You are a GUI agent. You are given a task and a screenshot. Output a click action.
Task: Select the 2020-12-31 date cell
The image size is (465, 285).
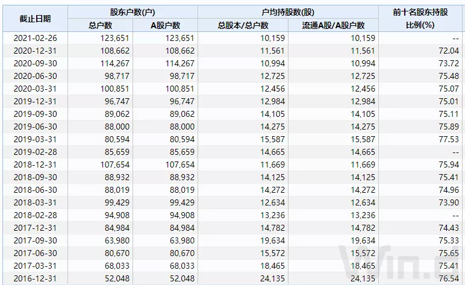tap(35, 51)
